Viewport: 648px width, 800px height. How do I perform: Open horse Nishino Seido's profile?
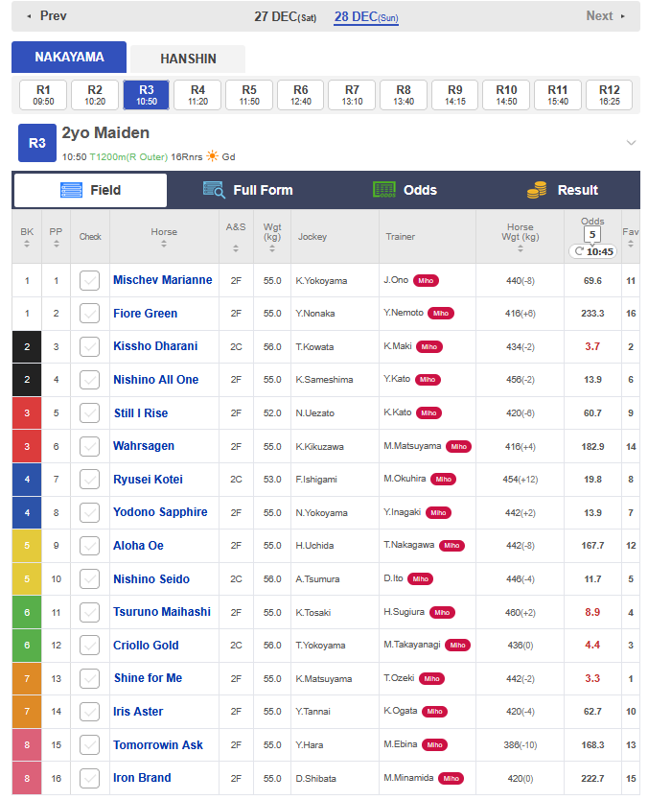click(151, 579)
